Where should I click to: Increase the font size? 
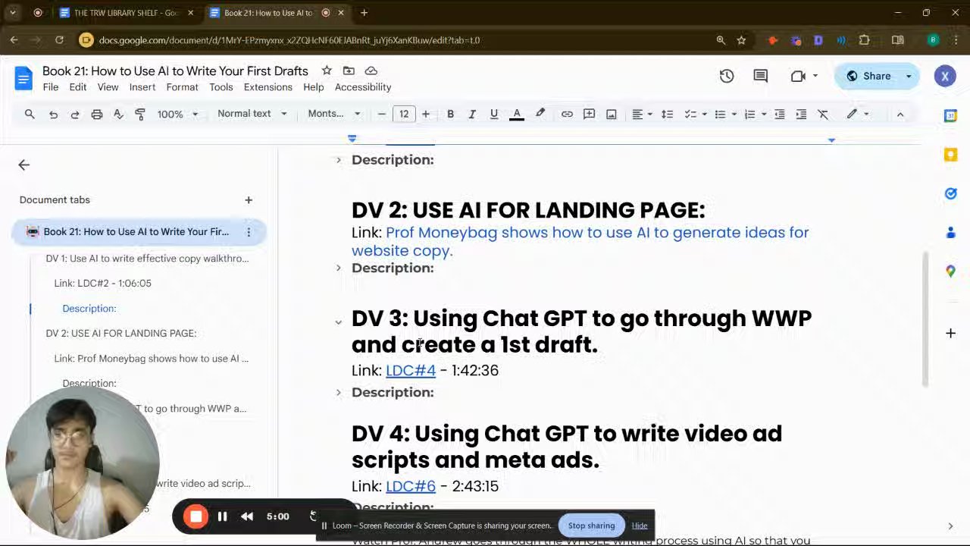coord(426,114)
